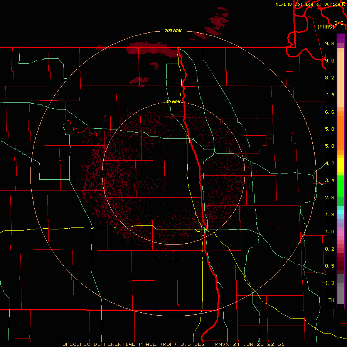Click the NEXLAB-College of DuPage credit text
This screenshot has height=347, width=347.
tap(308, 4)
